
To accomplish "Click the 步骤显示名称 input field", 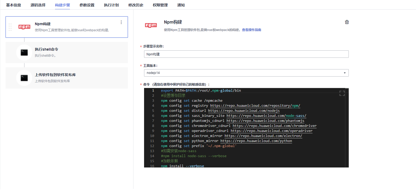I will coord(246,54).
